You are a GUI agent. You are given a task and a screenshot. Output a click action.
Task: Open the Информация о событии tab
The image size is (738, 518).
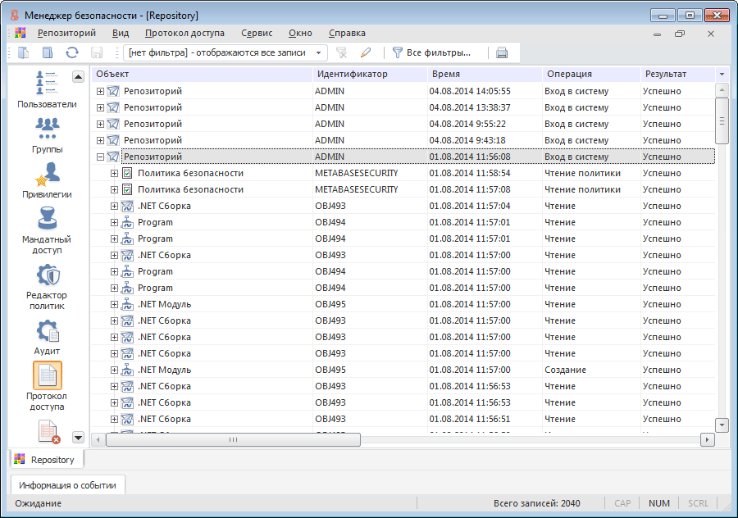click(67, 485)
